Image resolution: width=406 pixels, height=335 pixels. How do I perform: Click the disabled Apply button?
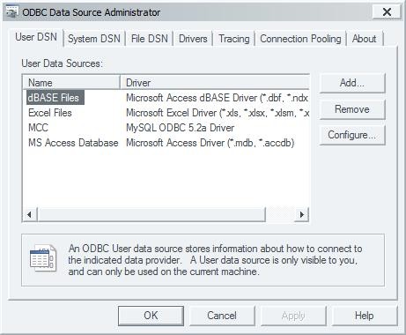[293, 316]
